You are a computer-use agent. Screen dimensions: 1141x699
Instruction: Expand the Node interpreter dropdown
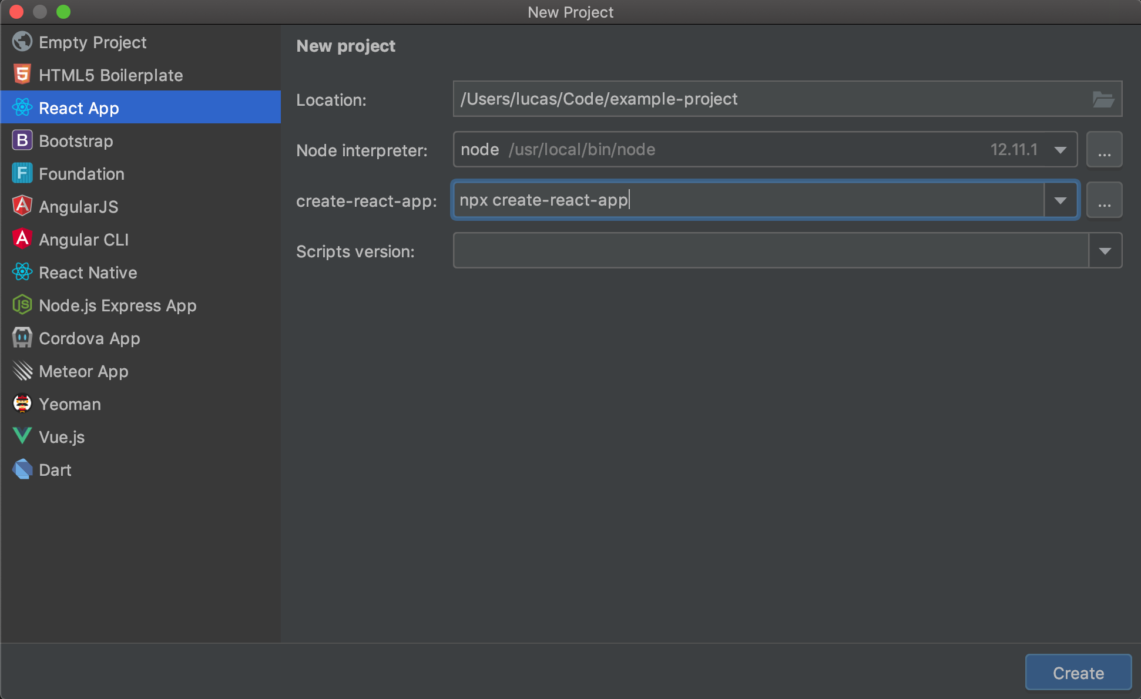pos(1060,150)
